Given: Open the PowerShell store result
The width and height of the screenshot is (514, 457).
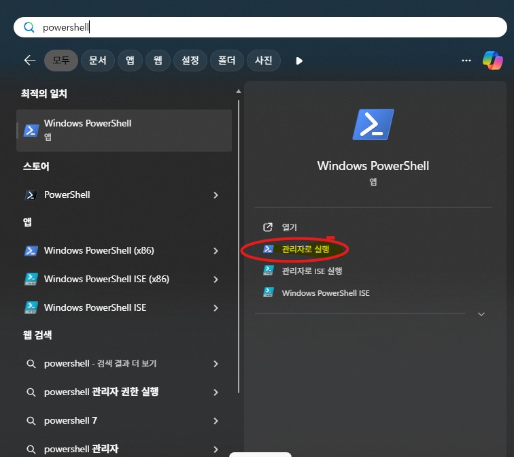Looking at the screenshot, I should pos(124,195).
